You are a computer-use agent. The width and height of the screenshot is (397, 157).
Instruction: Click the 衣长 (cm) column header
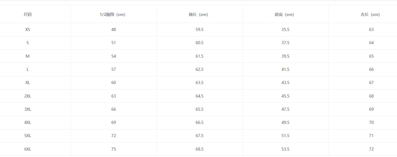pos(371,14)
